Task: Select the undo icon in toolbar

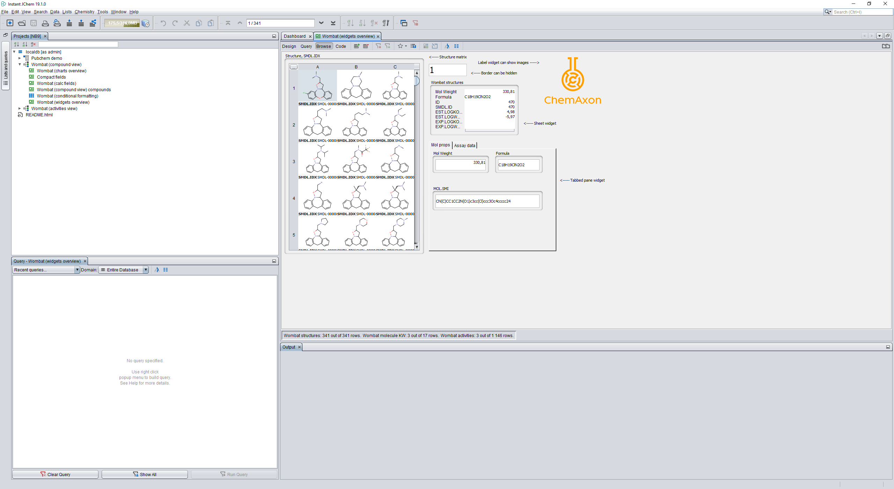Action: pos(164,23)
